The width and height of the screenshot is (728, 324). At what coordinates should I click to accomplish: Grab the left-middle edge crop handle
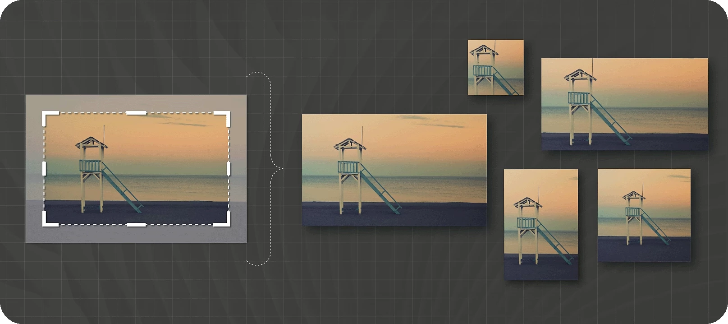pos(44,169)
